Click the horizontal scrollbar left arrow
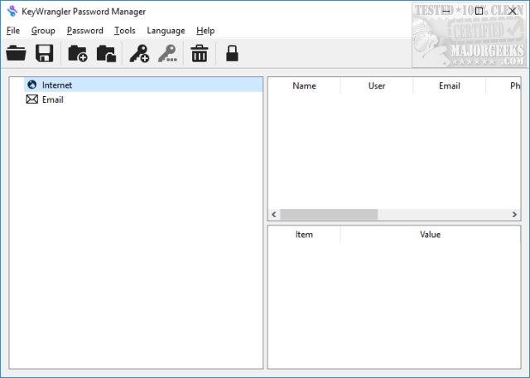530x378 pixels. click(274, 215)
